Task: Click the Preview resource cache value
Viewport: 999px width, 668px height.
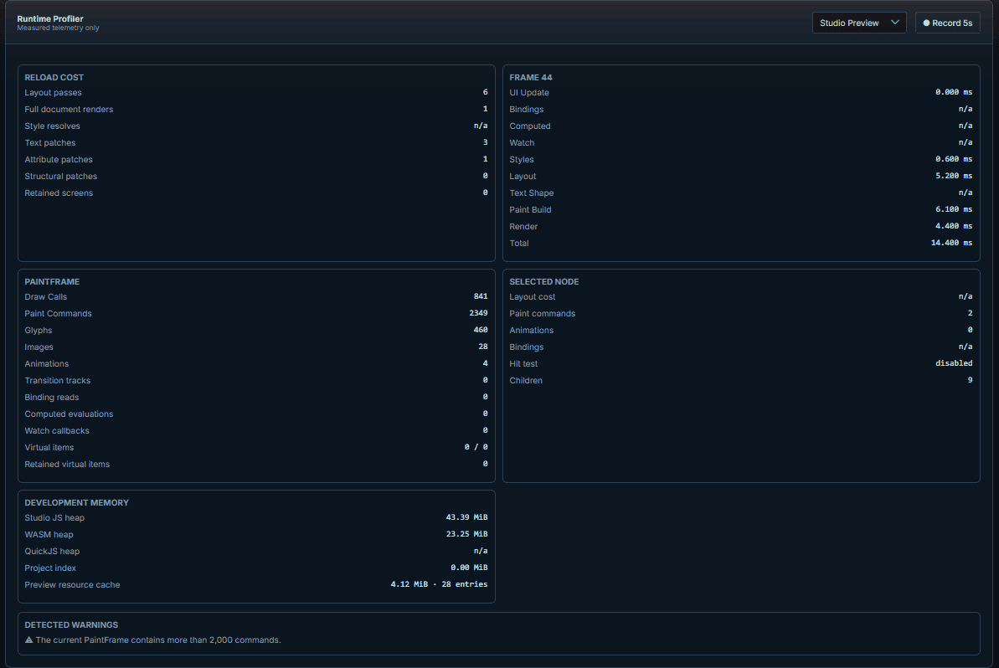Action: click(439, 584)
